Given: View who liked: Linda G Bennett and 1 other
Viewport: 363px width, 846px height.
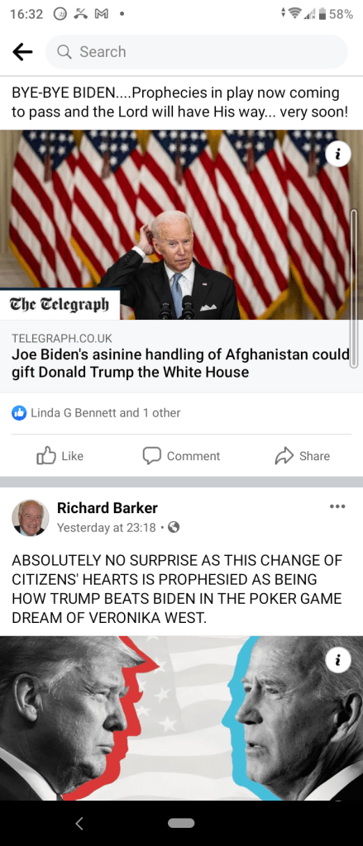Looking at the screenshot, I should tap(105, 413).
